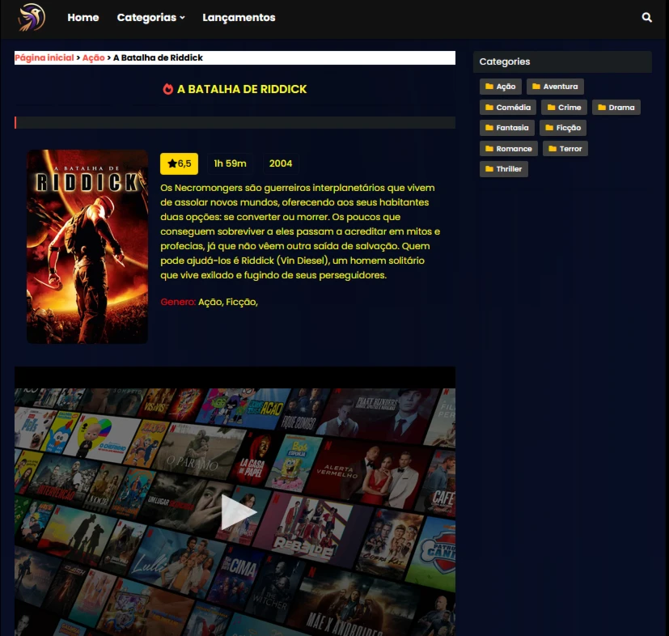The image size is (669, 636).
Task: Click the A BATALHA DE RIDDICK title heading
Action: pos(242,89)
